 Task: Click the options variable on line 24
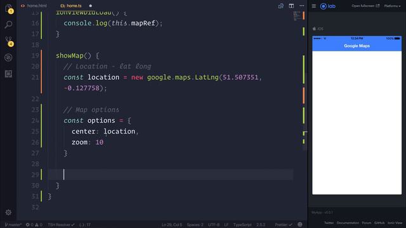pos(101,120)
